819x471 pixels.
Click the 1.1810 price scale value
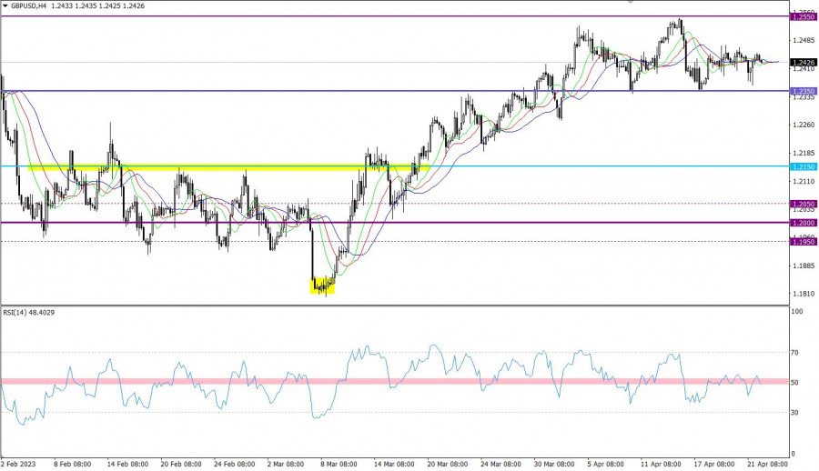803,294
